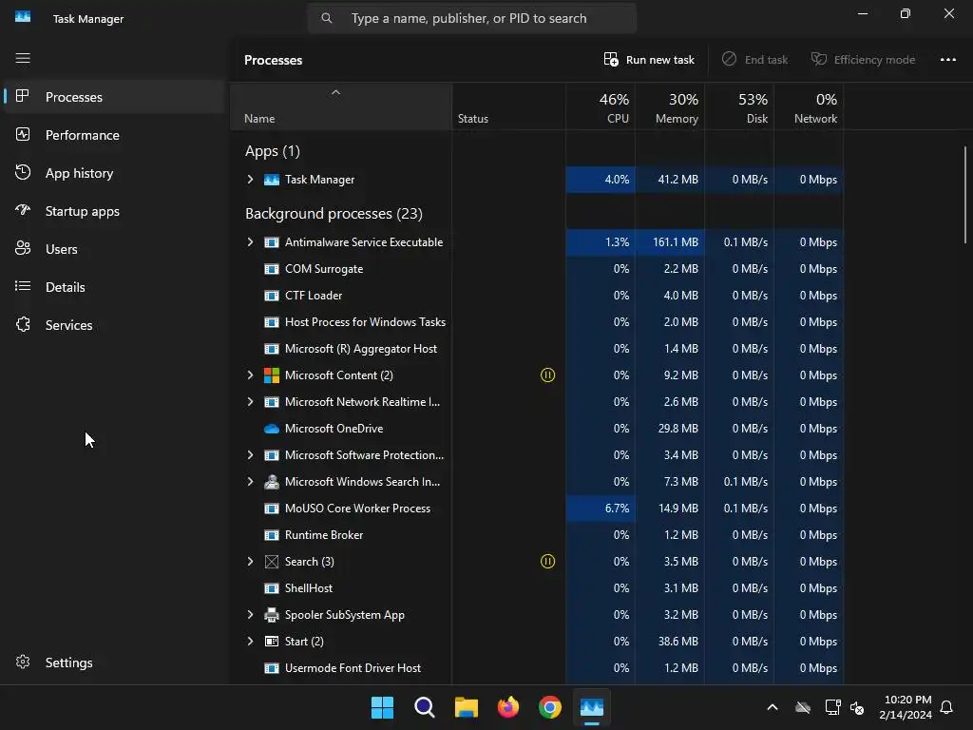973x730 pixels.
Task: Click the Task Manager title bar logo
Action: point(23,17)
